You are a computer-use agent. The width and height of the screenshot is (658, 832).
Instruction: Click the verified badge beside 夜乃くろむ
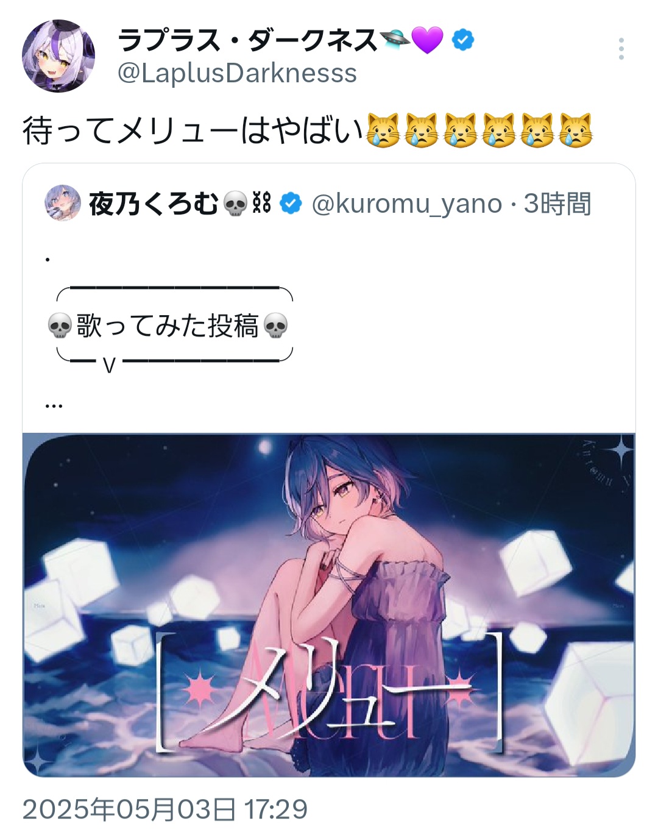click(x=291, y=204)
